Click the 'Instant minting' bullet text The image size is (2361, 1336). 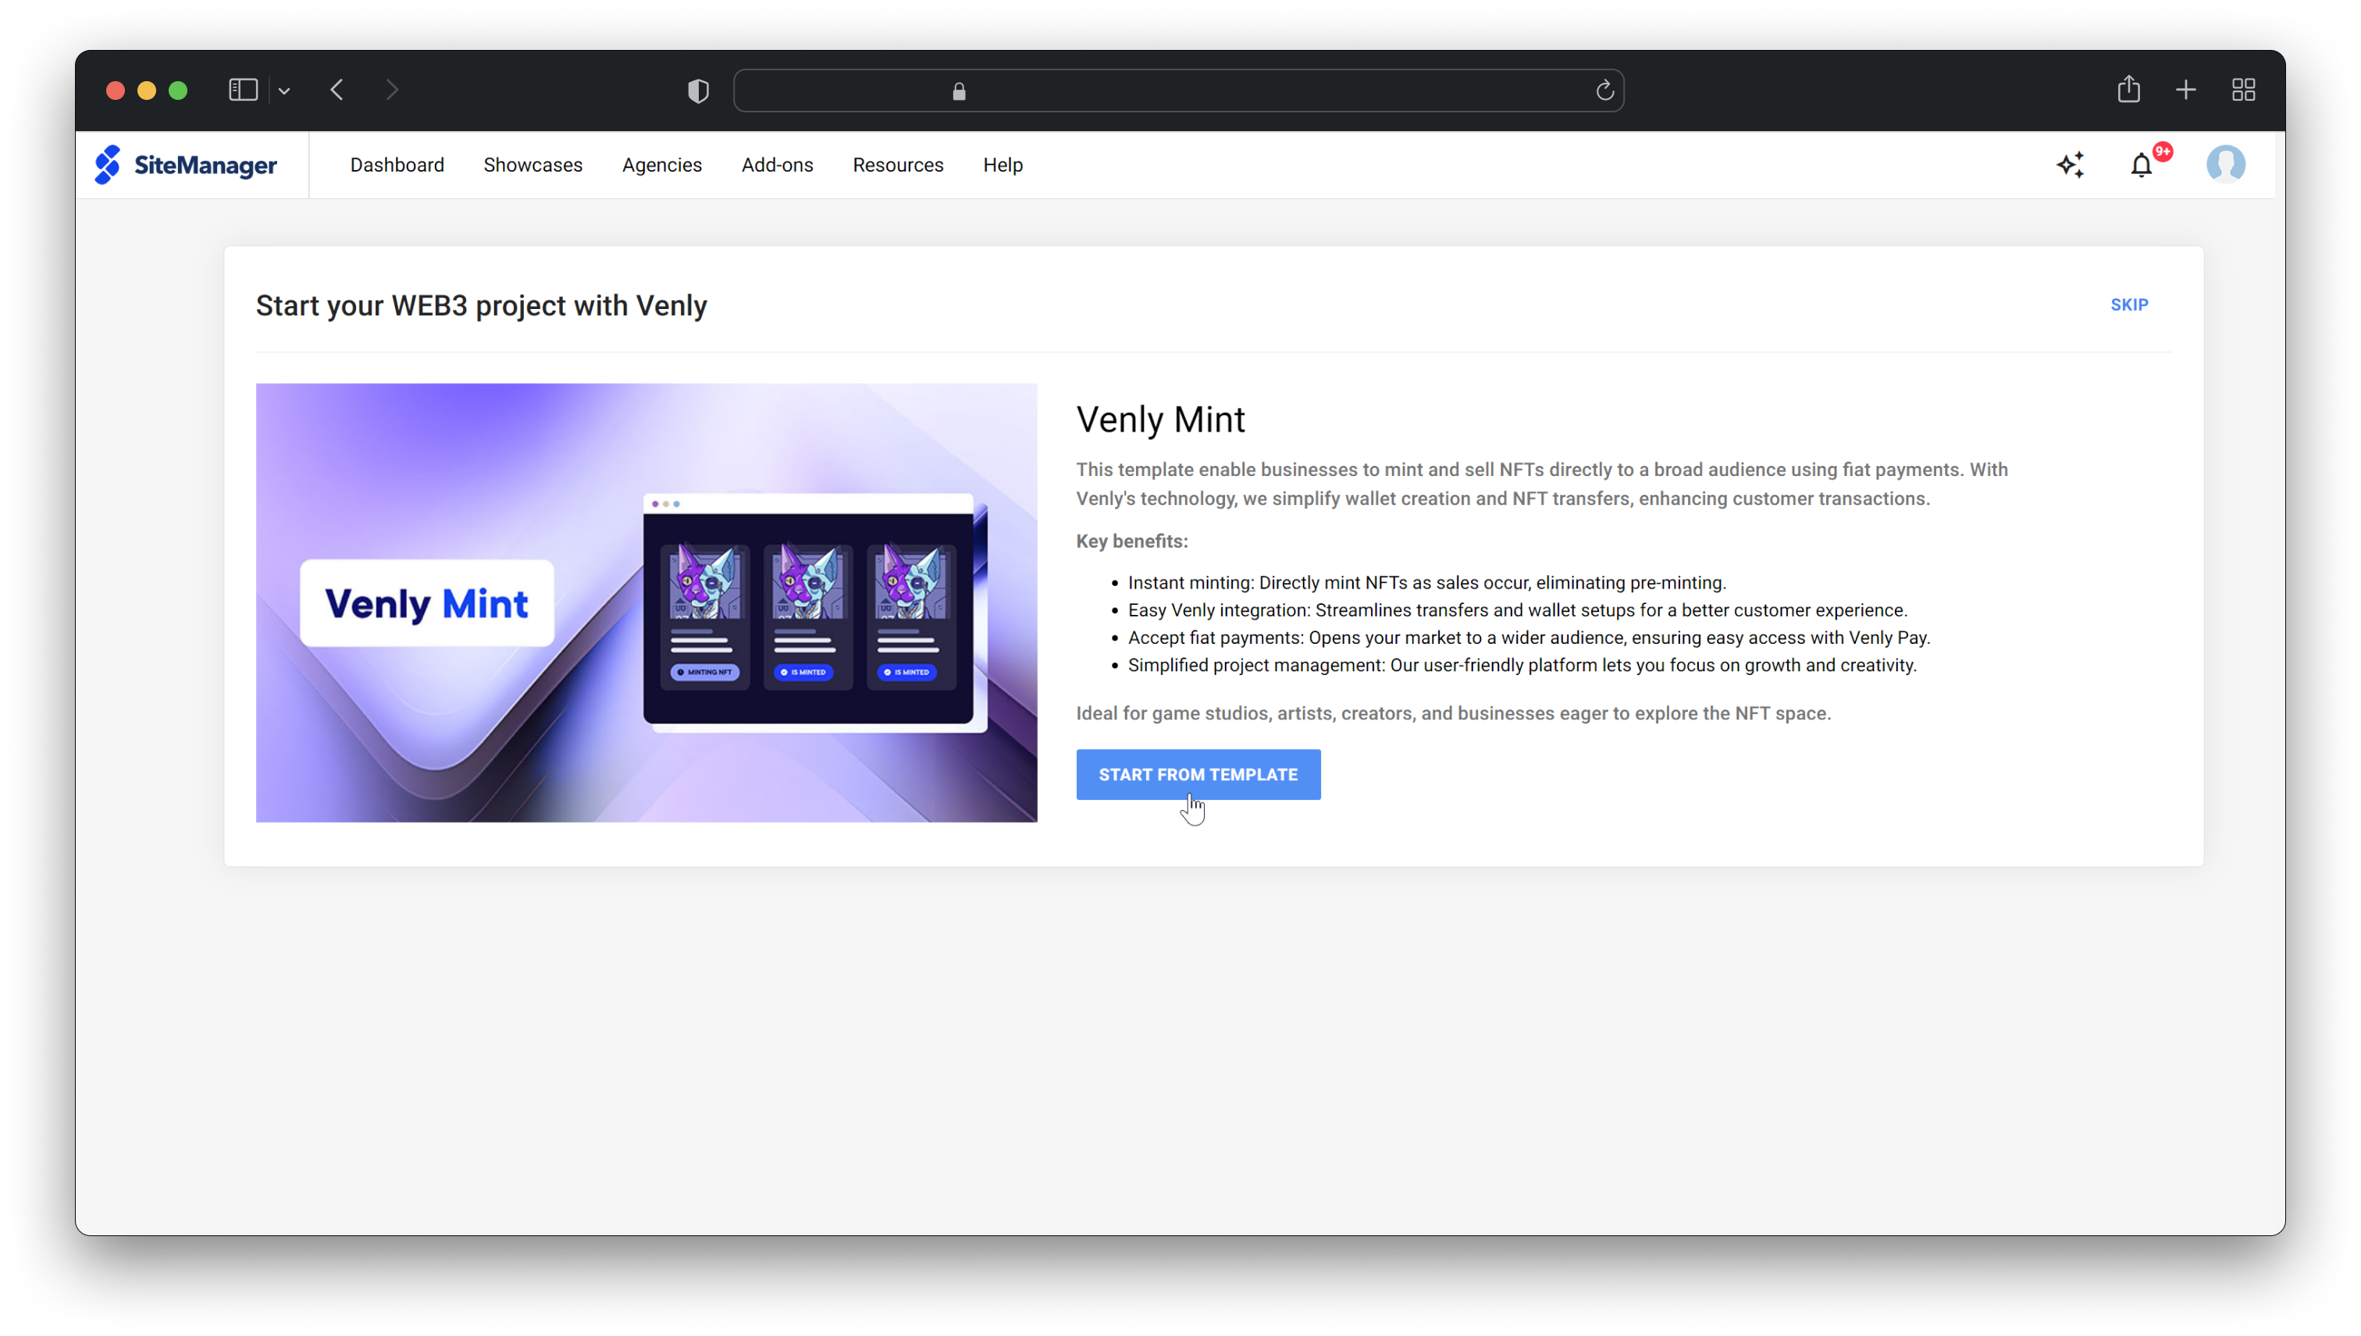[1426, 583]
